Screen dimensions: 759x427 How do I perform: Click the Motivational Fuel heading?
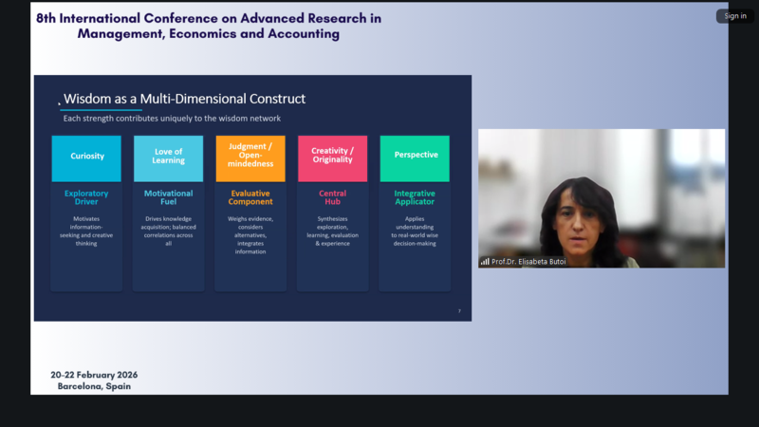[x=168, y=197]
